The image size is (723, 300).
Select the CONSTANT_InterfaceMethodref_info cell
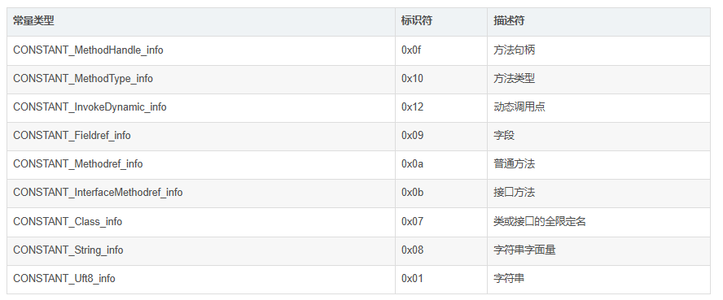[x=201, y=193]
